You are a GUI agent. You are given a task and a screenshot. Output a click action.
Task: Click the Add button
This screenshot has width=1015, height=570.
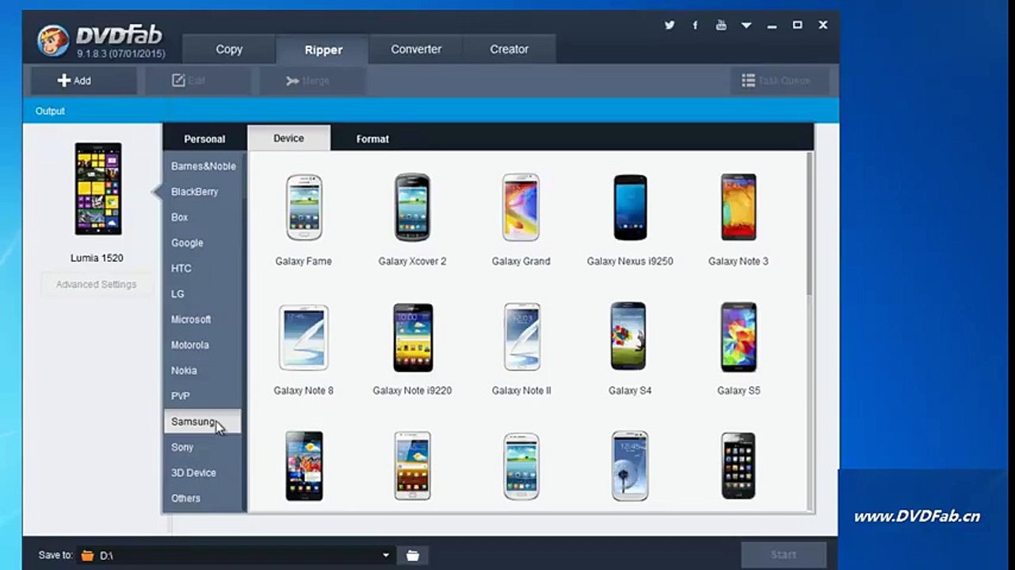[x=83, y=81]
